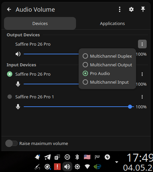Mute the Saffire Pro 26 Pro 1 microphone
The image size is (153, 172).
point(18,107)
